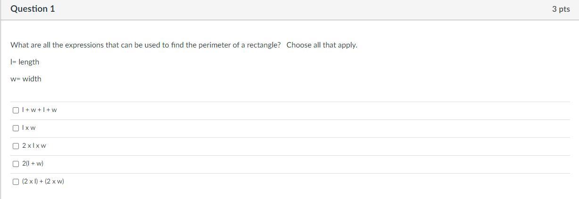Check the box for l + w + l + w
This screenshot has width=579, height=199.
[x=16, y=110]
